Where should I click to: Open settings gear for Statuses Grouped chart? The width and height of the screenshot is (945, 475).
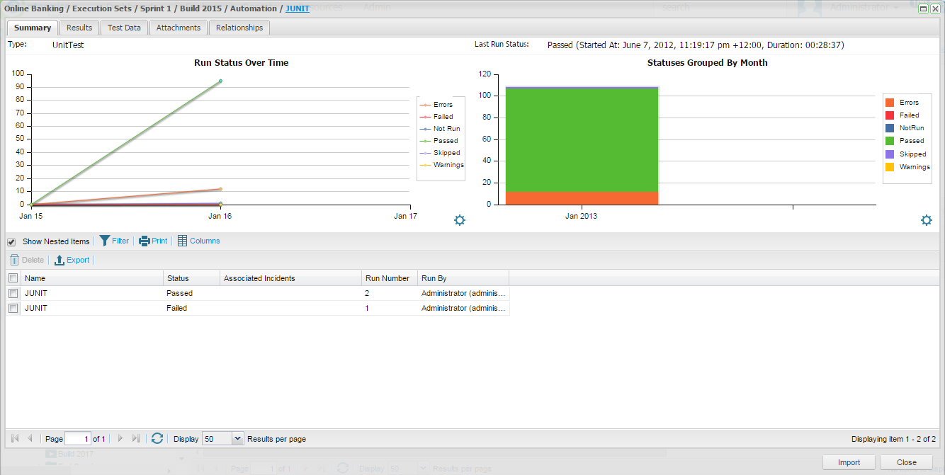tap(927, 220)
